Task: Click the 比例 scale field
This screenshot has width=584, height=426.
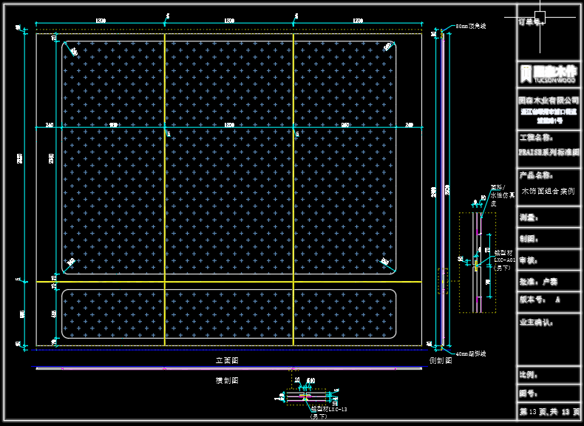Action: point(528,375)
